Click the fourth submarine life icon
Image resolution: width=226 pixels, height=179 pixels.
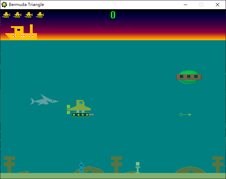click(x=40, y=15)
